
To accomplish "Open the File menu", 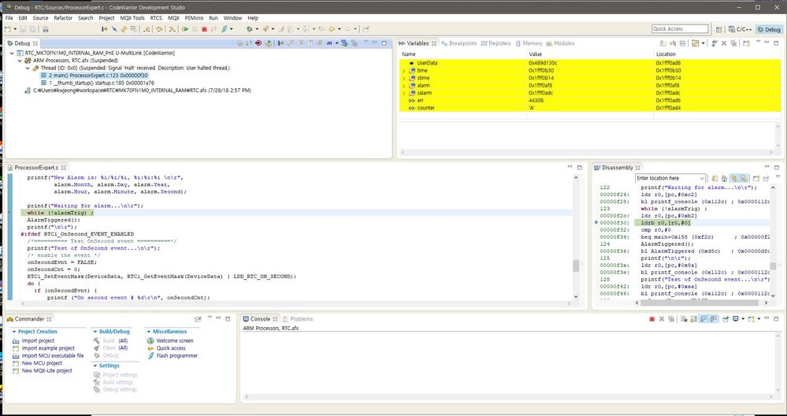I will (x=9, y=18).
